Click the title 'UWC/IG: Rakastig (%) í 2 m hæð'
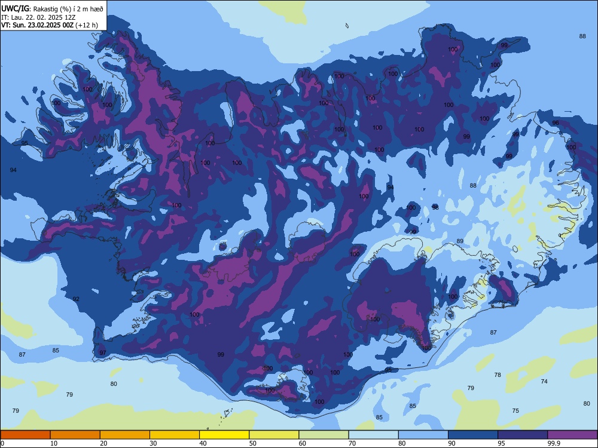Viewport: 598px width, 448px height. (x=52, y=8)
